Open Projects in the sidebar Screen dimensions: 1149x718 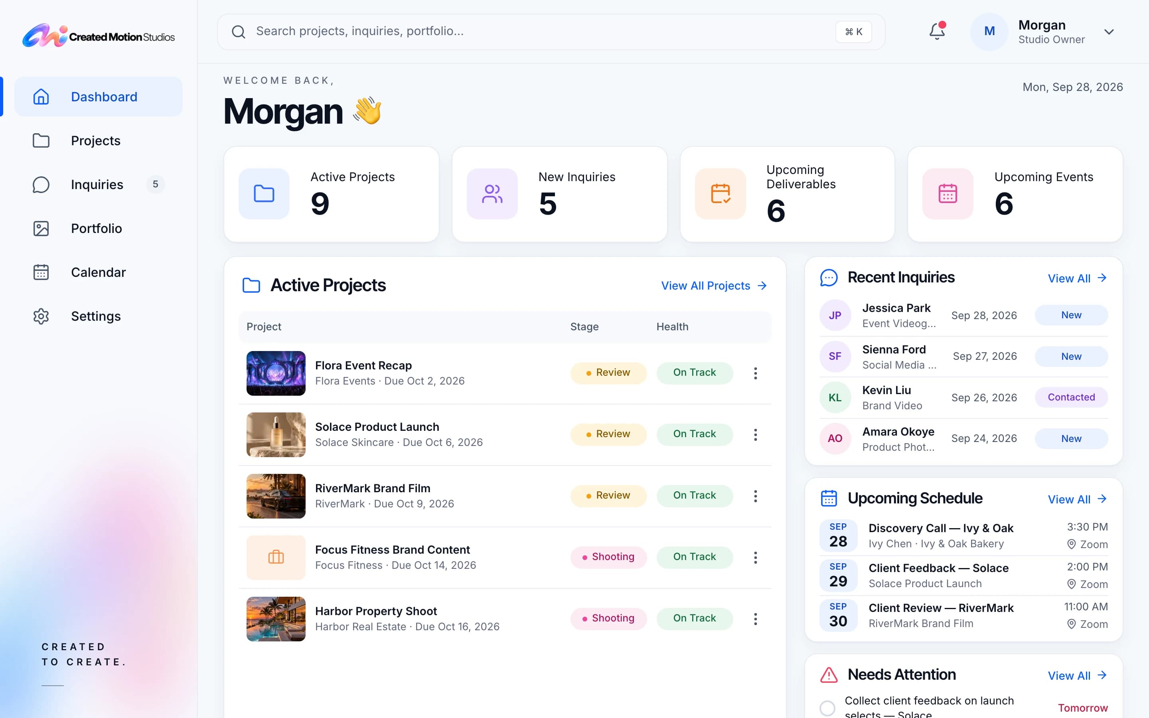[x=98, y=140]
